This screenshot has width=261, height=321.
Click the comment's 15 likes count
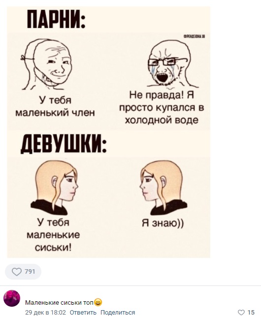[251, 312]
